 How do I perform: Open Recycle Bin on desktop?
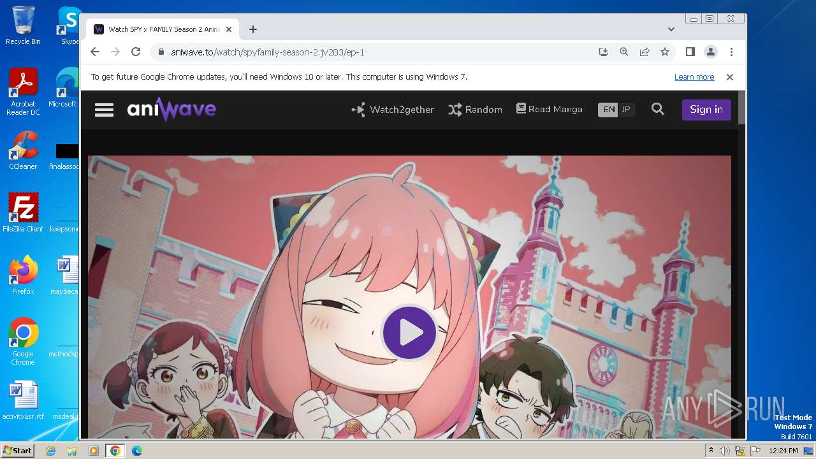pyautogui.click(x=23, y=25)
